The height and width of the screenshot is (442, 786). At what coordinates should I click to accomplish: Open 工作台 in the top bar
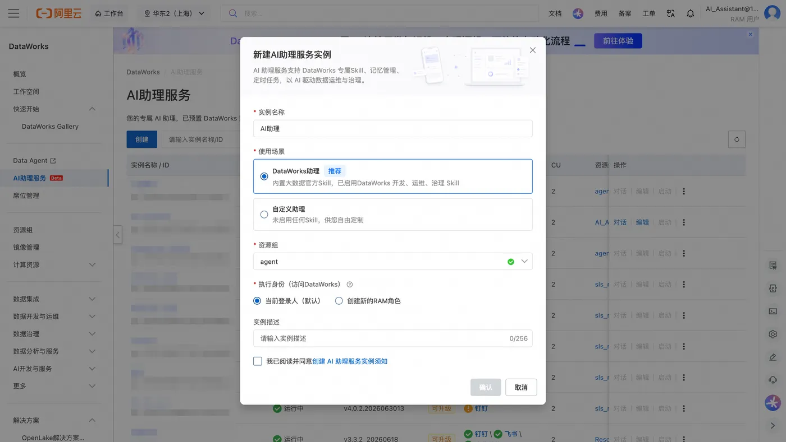(x=109, y=13)
